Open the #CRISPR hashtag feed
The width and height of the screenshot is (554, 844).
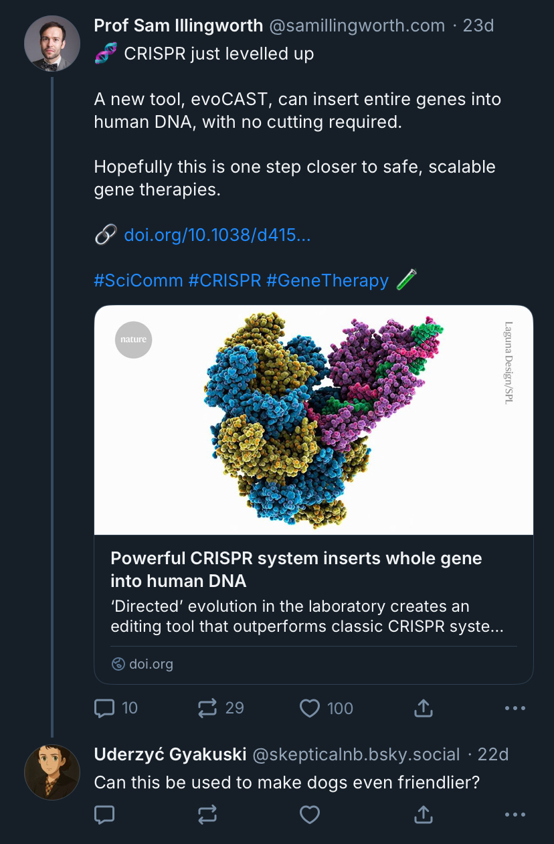(225, 280)
